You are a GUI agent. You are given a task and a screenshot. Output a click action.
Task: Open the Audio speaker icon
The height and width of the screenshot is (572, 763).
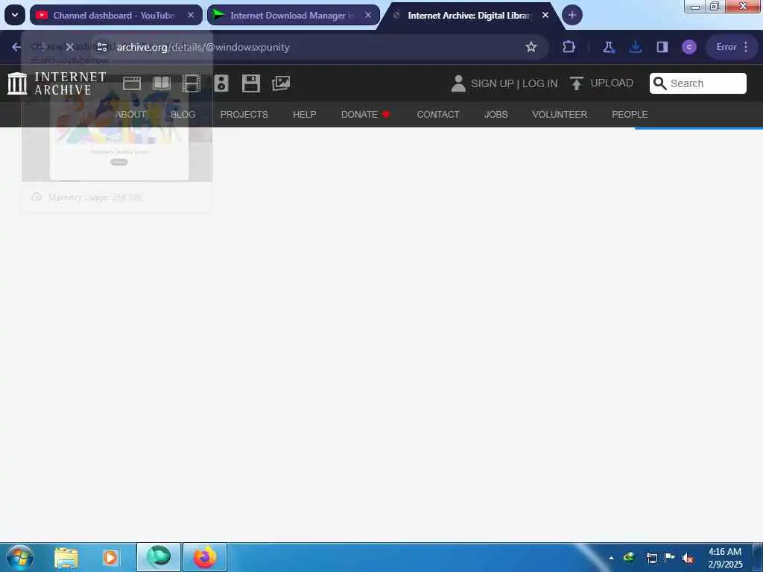[221, 83]
